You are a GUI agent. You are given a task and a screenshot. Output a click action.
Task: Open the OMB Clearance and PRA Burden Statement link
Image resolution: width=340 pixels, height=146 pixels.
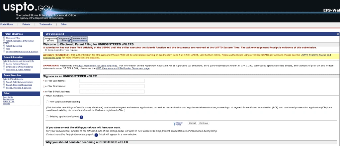point(123,68)
